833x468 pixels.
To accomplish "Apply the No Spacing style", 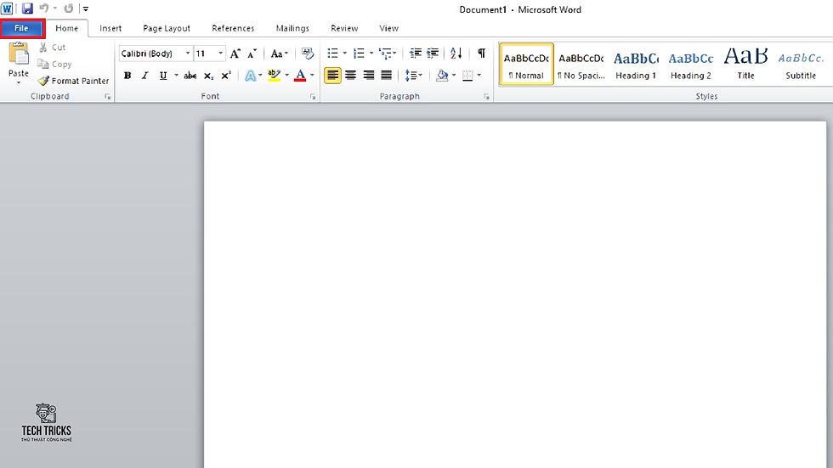I will (581, 65).
